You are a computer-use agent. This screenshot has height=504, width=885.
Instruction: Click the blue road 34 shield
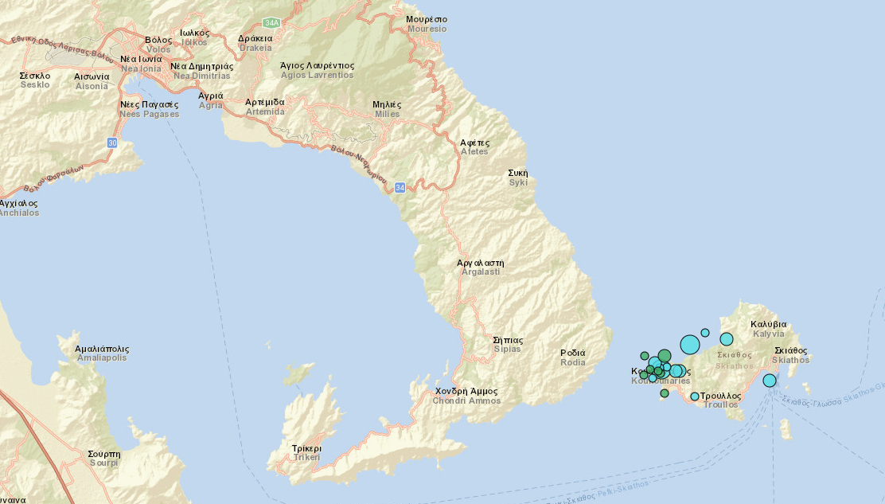(x=400, y=187)
